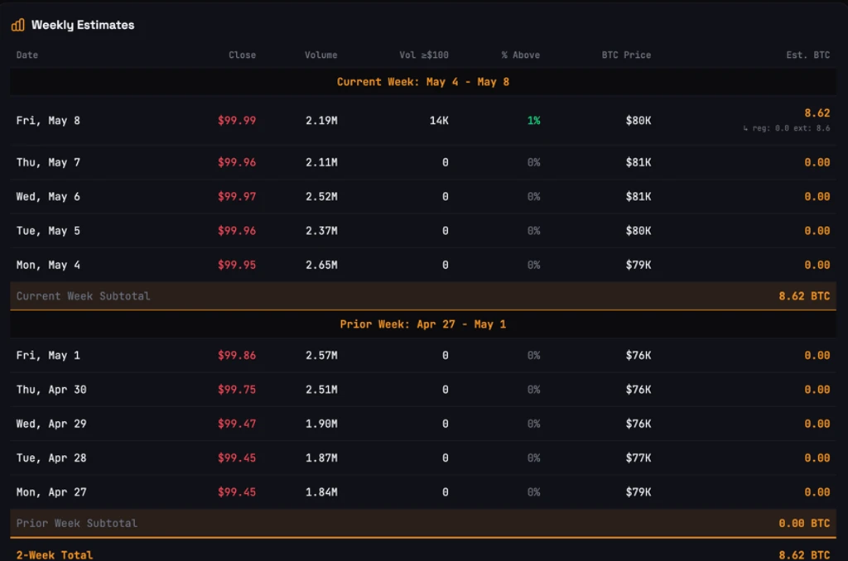Click the green 1% value for May 8
Screen dimensions: 848x561
(533, 121)
